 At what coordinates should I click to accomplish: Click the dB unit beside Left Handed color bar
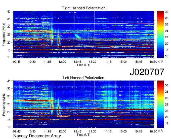point(160,131)
